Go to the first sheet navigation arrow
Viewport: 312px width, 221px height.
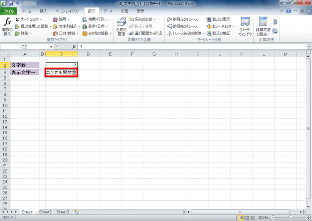3,212
